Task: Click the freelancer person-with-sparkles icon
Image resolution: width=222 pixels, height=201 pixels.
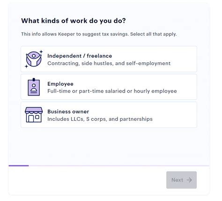Action: coord(34,59)
